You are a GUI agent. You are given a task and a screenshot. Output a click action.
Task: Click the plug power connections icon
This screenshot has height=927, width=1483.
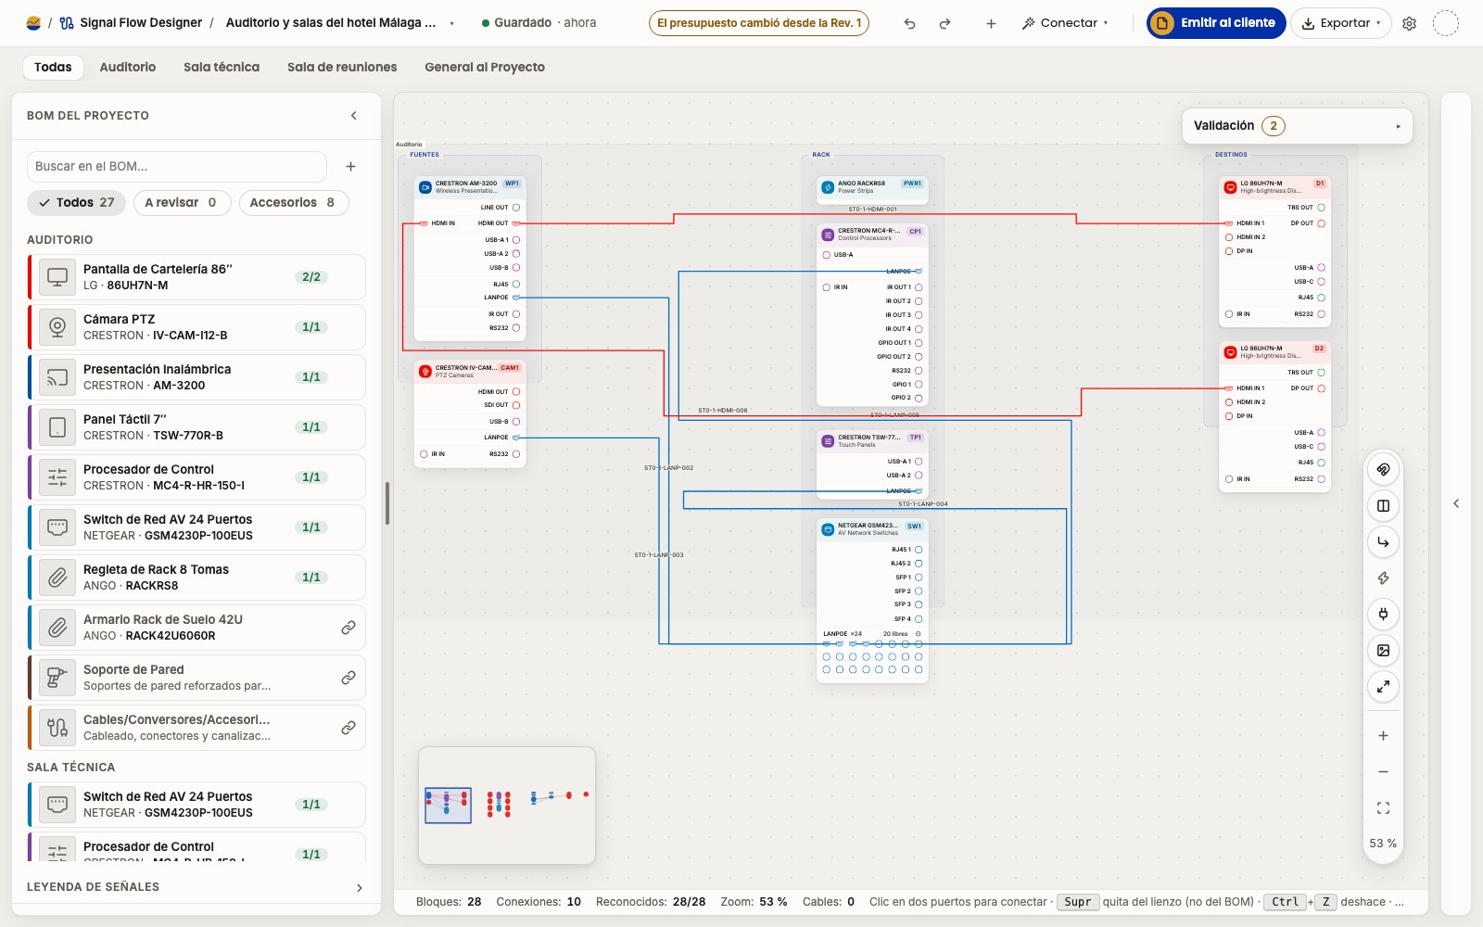[1383, 614]
